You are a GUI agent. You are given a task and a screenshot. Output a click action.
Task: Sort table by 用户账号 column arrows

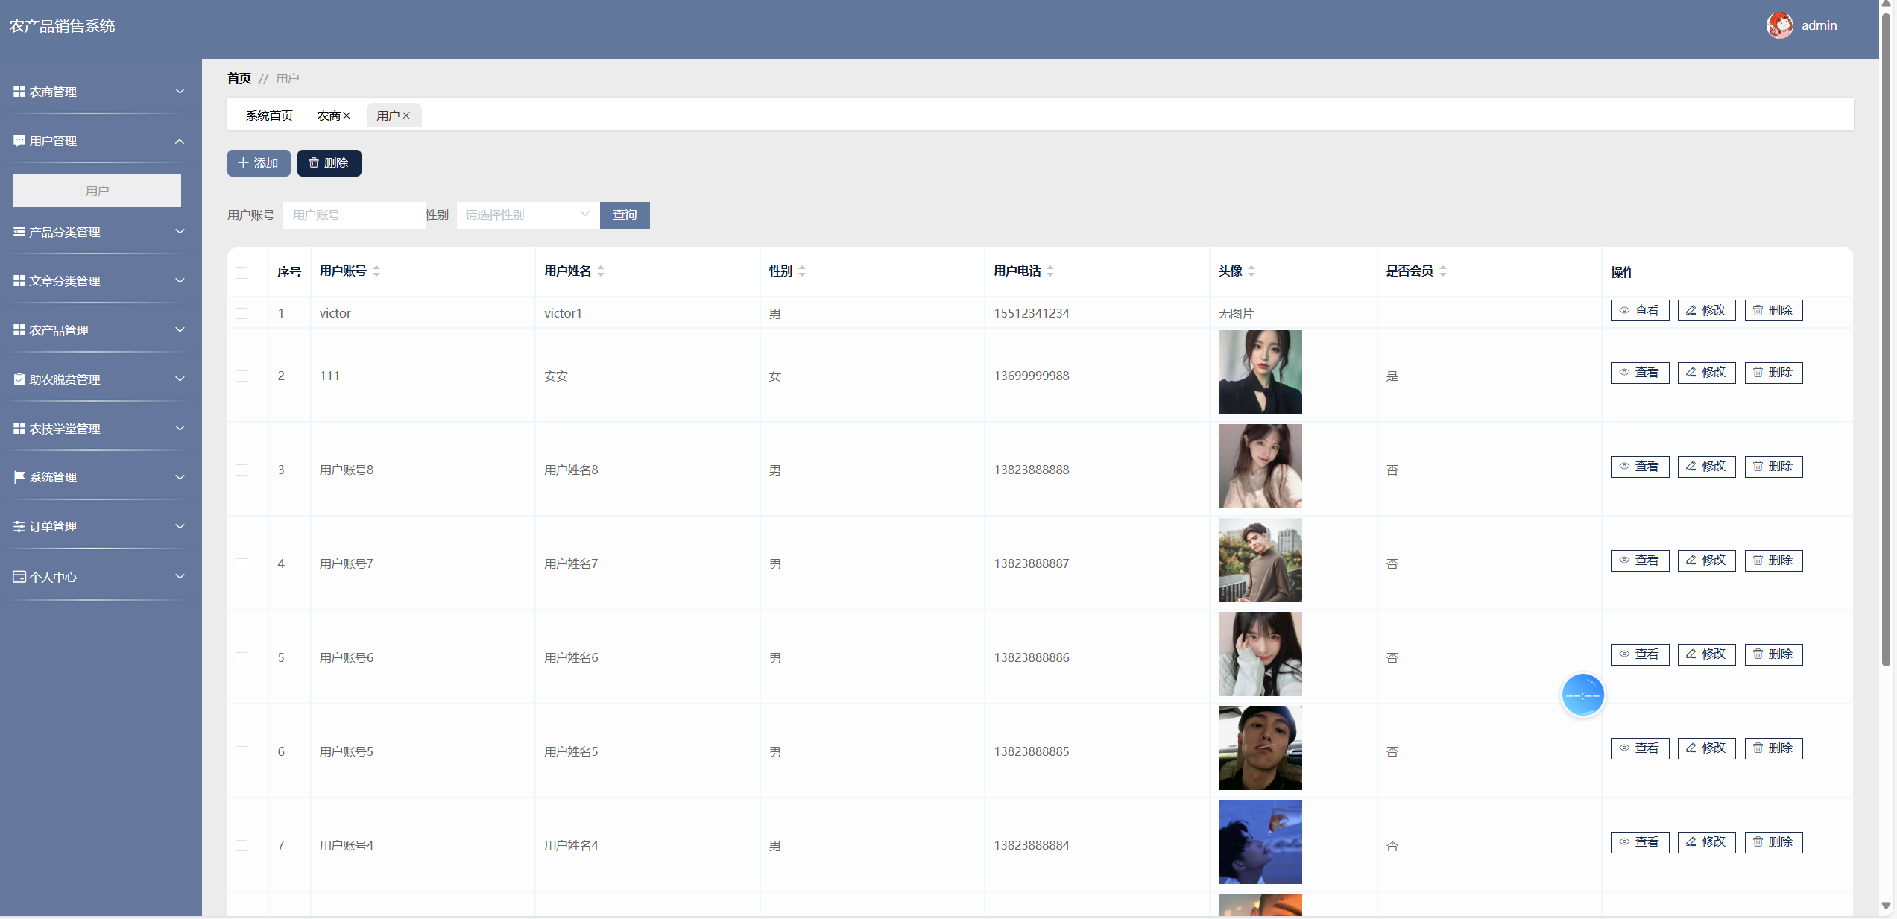[376, 271]
